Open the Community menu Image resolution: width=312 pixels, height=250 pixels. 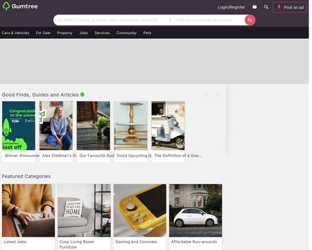point(126,33)
